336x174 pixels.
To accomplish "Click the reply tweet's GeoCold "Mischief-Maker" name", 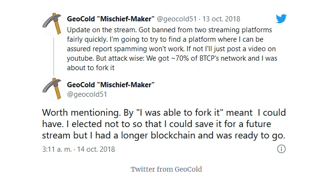I will tap(111, 85).
